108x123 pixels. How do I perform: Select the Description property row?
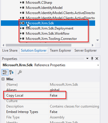point(52,106)
